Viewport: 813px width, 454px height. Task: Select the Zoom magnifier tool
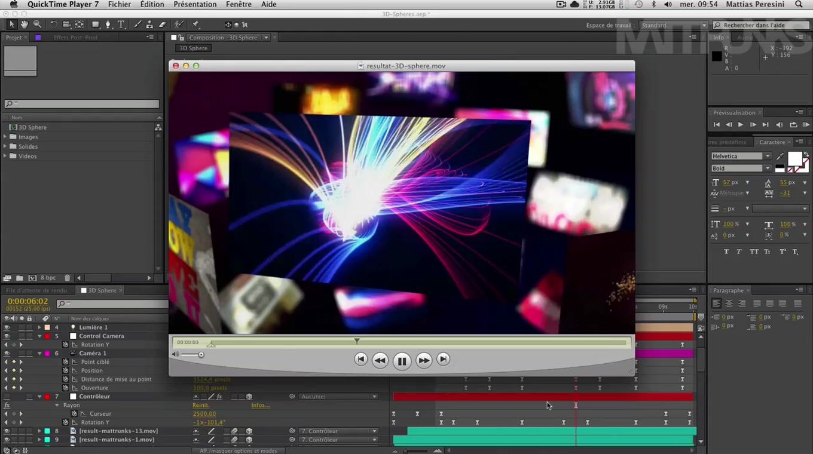37,24
